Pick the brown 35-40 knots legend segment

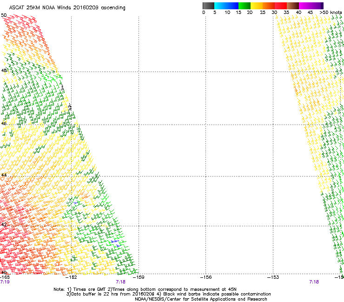(x=293, y=6)
